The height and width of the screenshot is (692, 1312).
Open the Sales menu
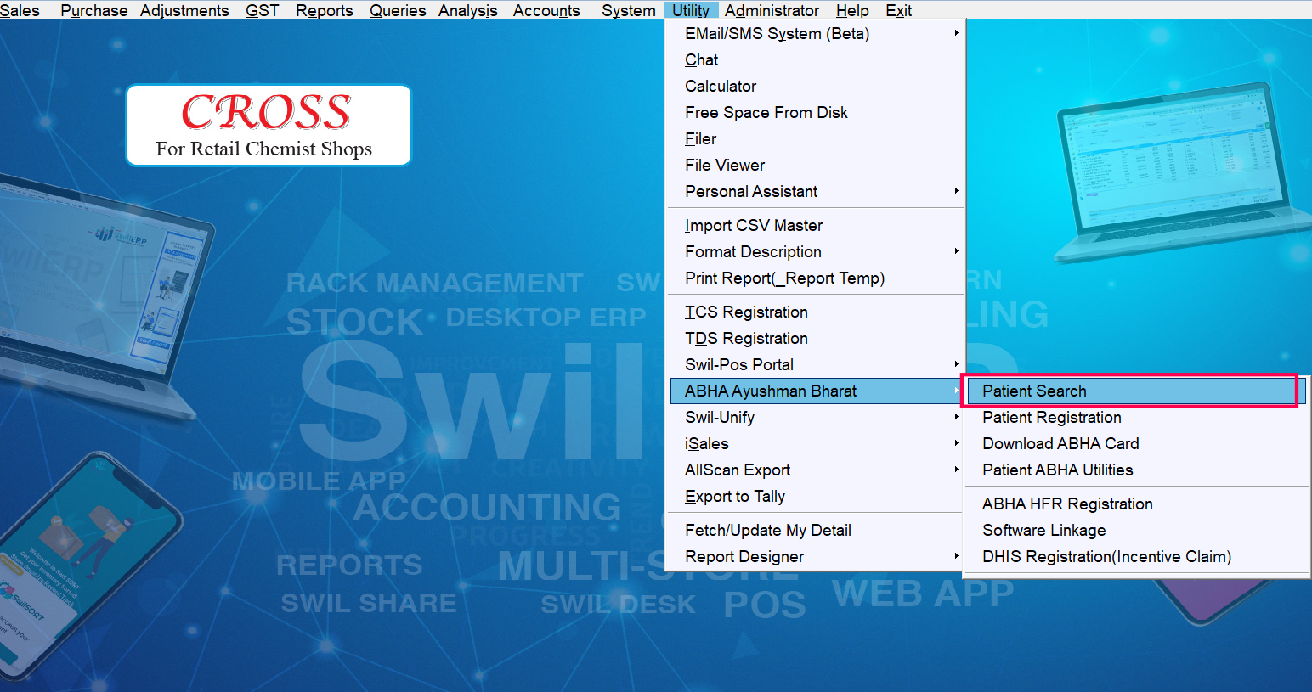20,10
